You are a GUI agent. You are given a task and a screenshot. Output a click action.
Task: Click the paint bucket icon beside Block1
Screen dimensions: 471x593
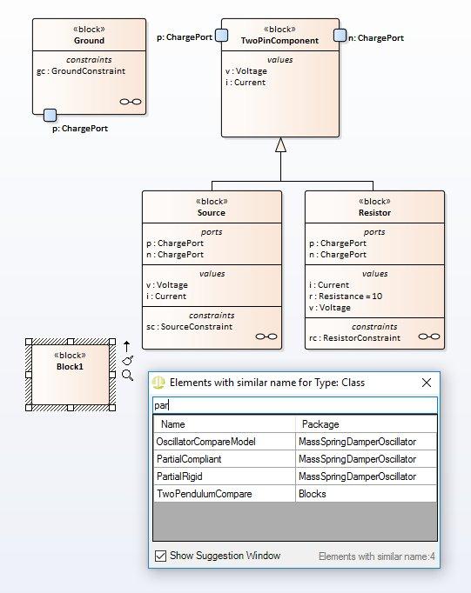click(x=128, y=361)
